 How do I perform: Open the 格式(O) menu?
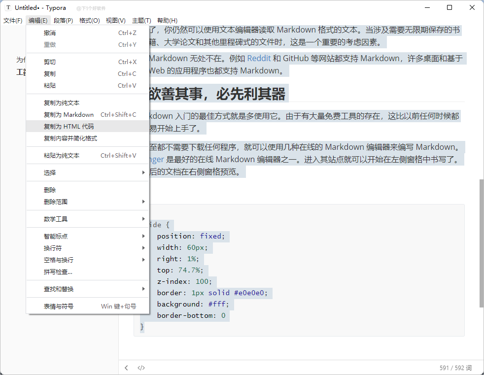(89, 21)
